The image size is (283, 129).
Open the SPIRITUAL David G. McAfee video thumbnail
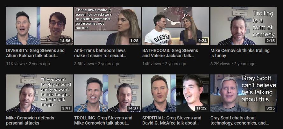click(x=176, y=93)
